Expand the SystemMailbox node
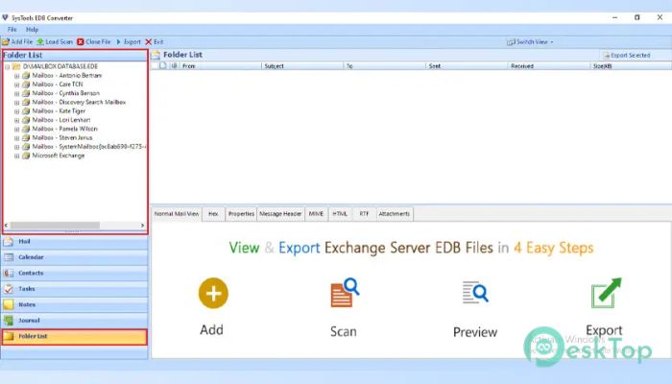This screenshot has height=384, width=672. tap(16, 147)
